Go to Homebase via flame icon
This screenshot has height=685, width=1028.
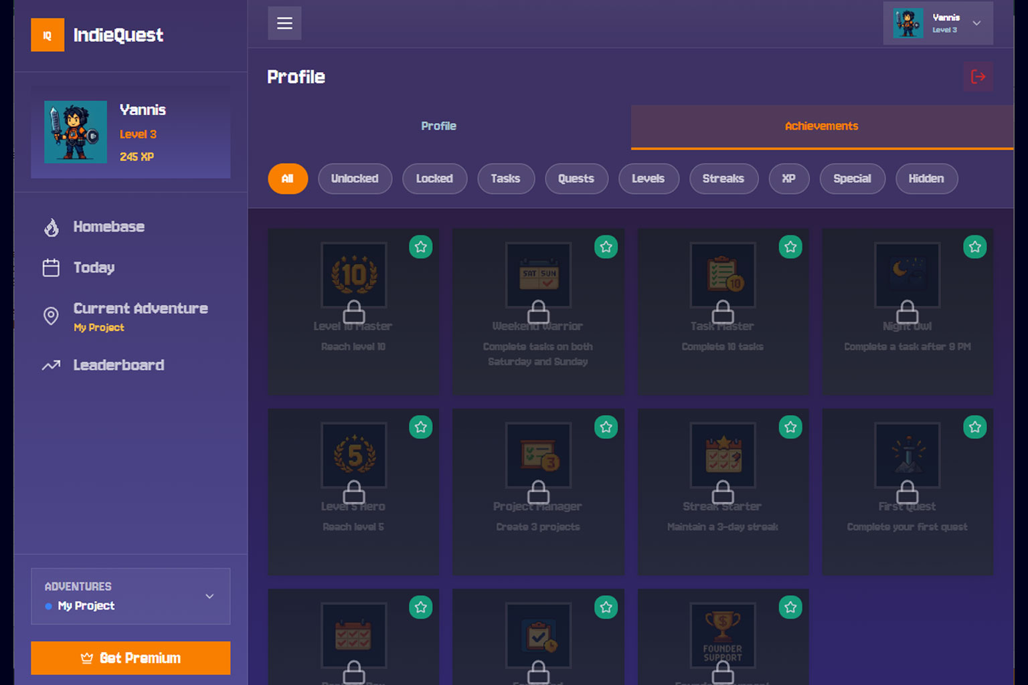pyautogui.click(x=52, y=227)
